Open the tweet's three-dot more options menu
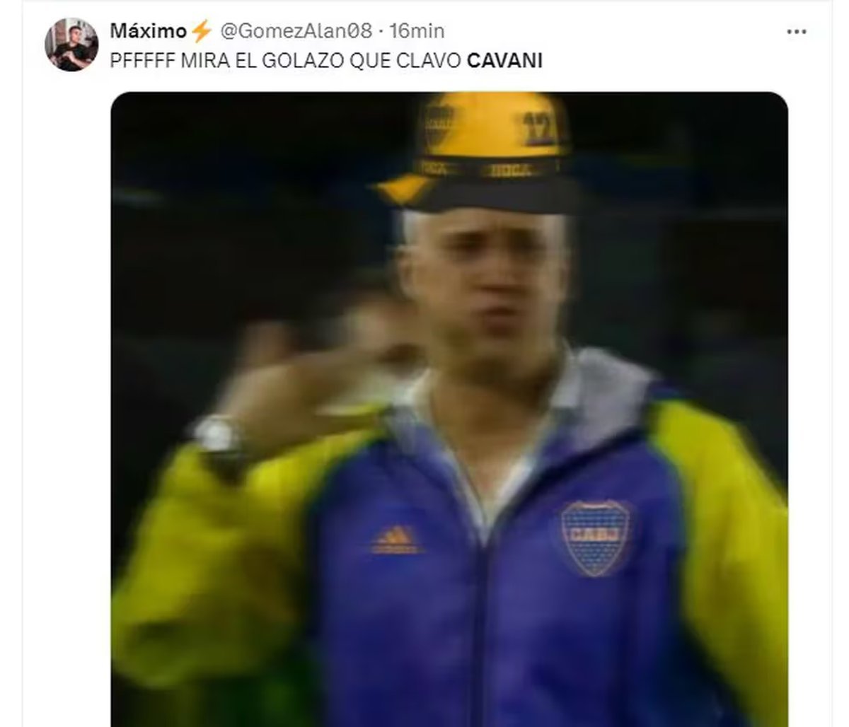 (797, 32)
